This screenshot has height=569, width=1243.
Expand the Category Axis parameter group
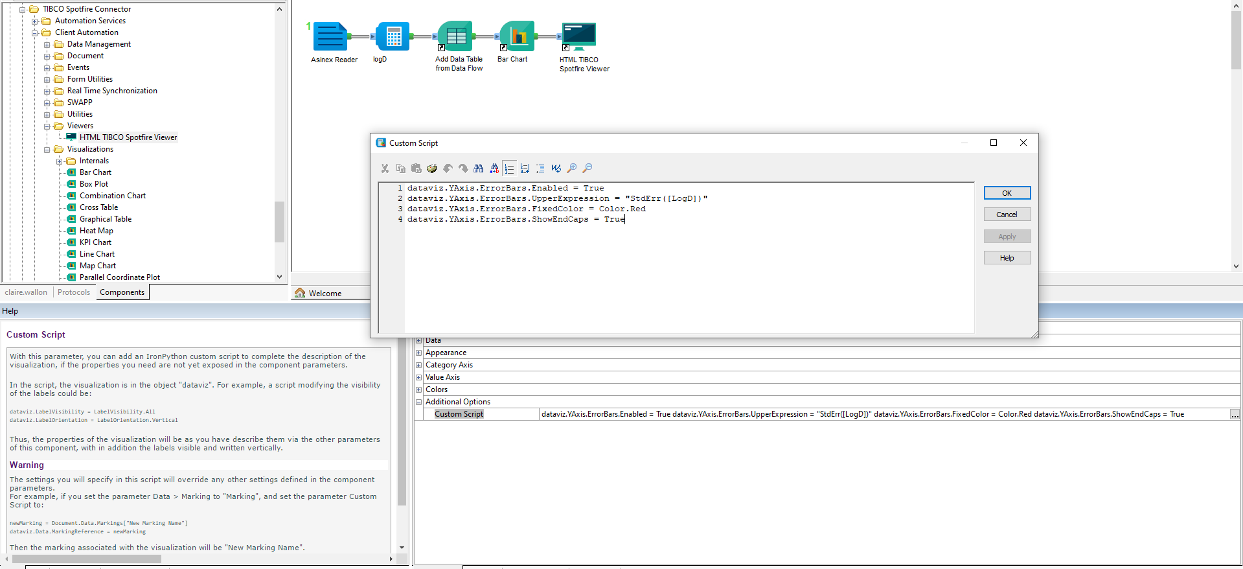coord(418,365)
